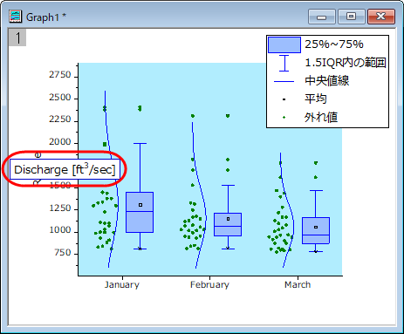404x334 pixels.
Task: Select the February x-axis label
Action: (x=209, y=284)
